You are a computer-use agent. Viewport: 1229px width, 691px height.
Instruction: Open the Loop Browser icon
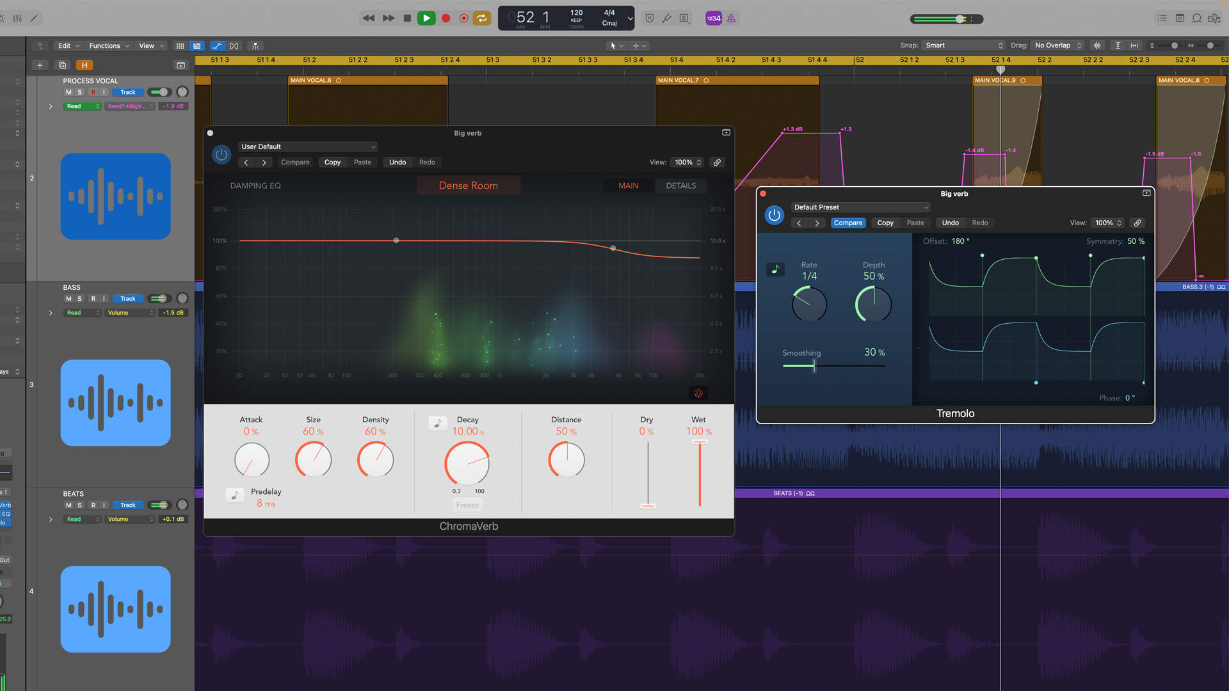1196,18
